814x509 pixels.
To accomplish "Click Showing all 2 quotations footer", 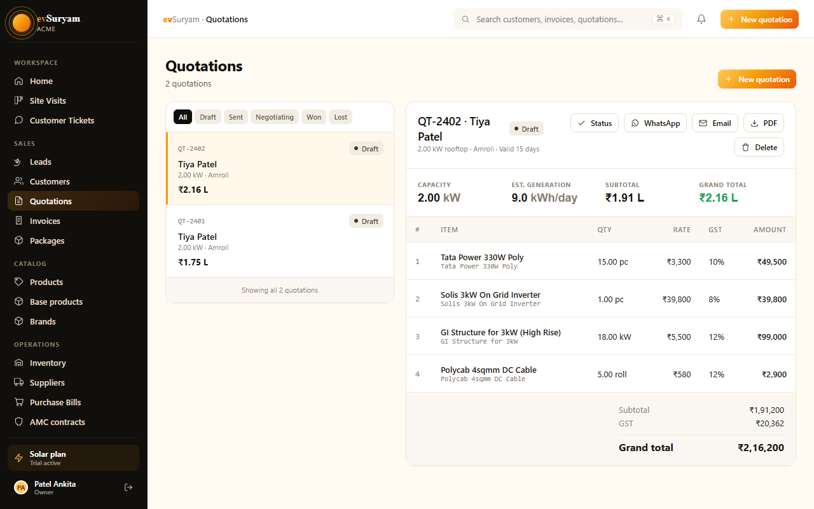I will click(280, 290).
